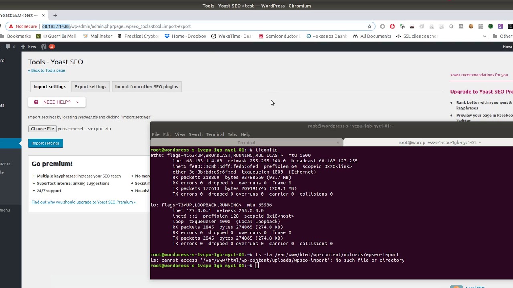Open the Terminal menu in terminal window

[215, 134]
